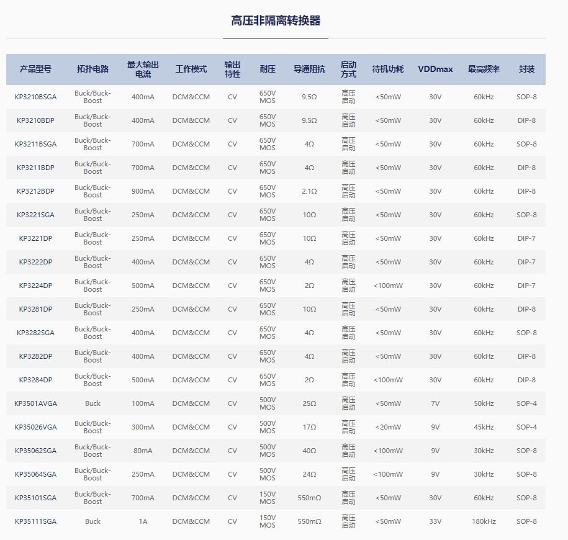Select the KP3221DP product entry
Screen dimensions: 568x540
click(34, 238)
